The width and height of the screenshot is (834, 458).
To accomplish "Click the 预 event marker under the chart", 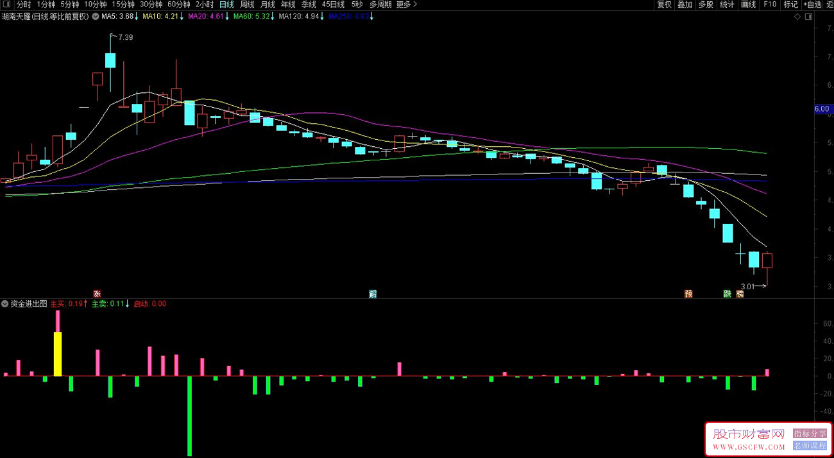I will [688, 294].
